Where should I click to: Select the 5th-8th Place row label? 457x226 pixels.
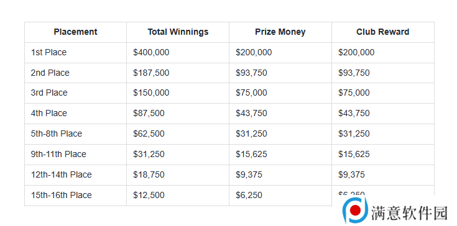(x=57, y=133)
